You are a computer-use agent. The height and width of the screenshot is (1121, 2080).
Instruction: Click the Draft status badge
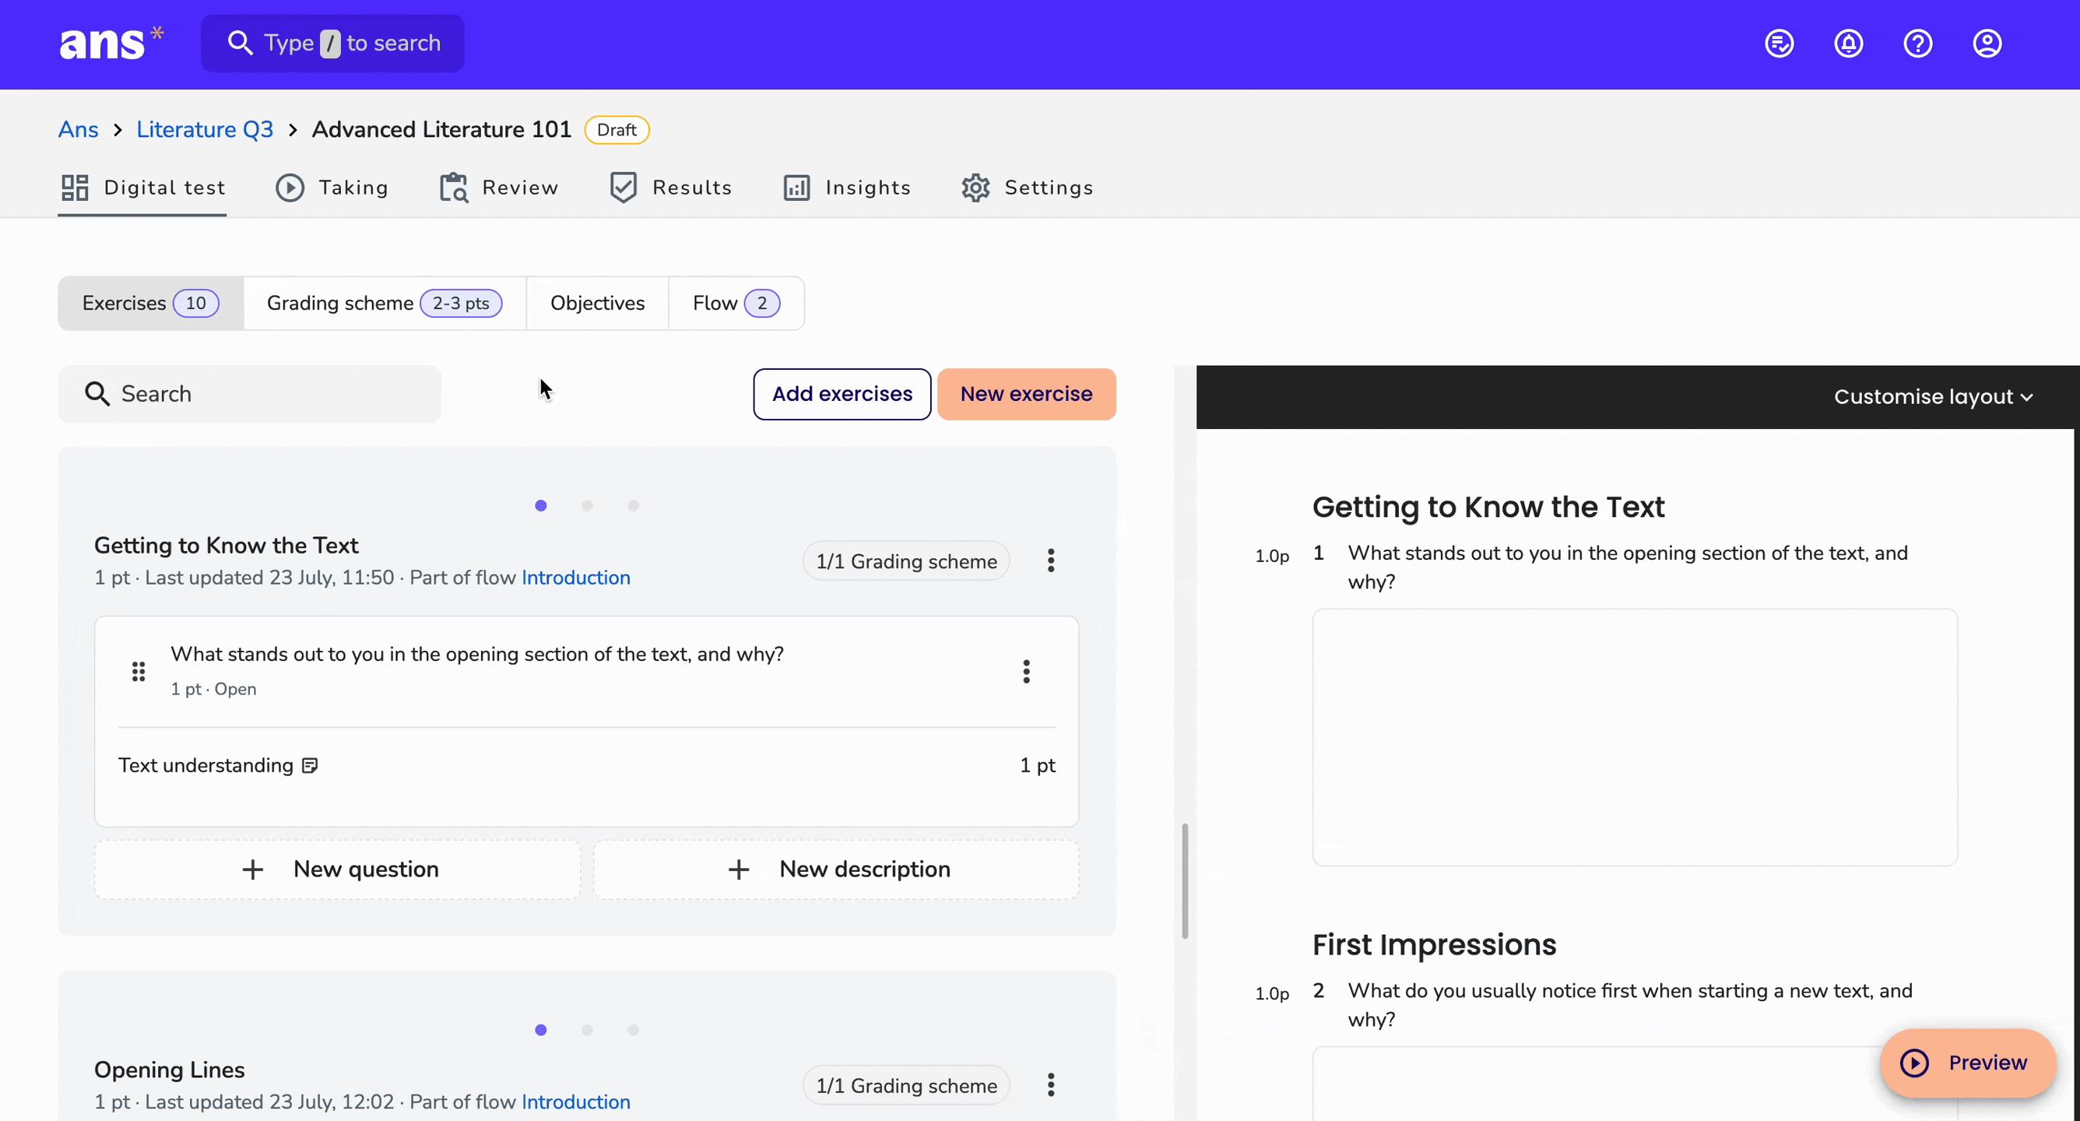point(617,130)
